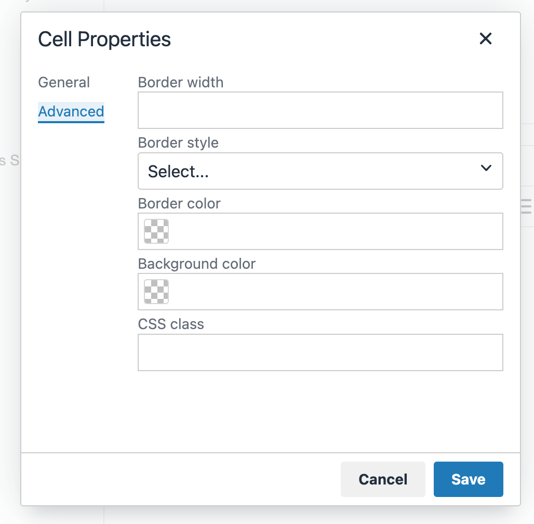Open the Background color picker swatch
The image size is (534, 524).
pyautogui.click(x=156, y=292)
